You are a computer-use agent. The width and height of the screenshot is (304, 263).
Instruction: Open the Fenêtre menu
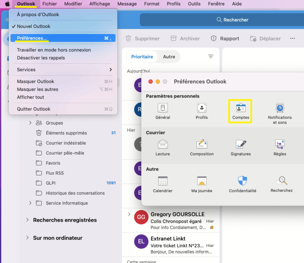[216, 4]
